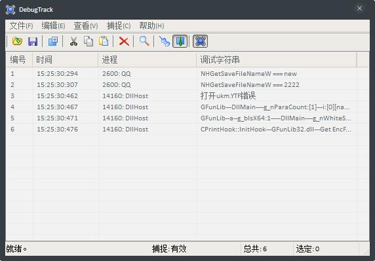
Task: Close the DebugTrack window
Action: [359, 9]
